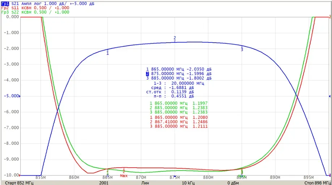The width and height of the screenshot is (332, 185).
Task: Click blue marker 1 on the S21 curve
Action: point(107,52)
